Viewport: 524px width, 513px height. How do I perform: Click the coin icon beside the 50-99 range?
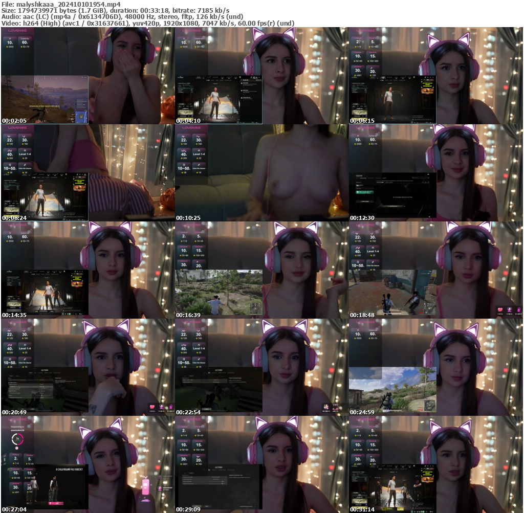[x=356, y=61]
